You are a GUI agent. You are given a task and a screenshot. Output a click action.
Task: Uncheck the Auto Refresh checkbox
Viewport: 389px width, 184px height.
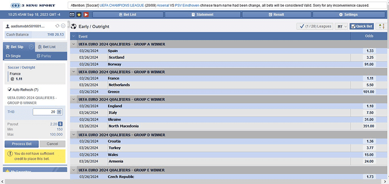click(10, 90)
